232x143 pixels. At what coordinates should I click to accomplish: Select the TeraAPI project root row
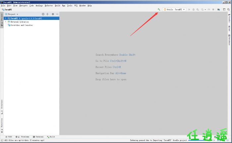pos(31,18)
